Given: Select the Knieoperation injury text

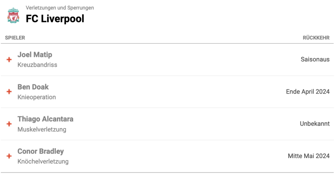Looking at the screenshot, I should (37, 97).
